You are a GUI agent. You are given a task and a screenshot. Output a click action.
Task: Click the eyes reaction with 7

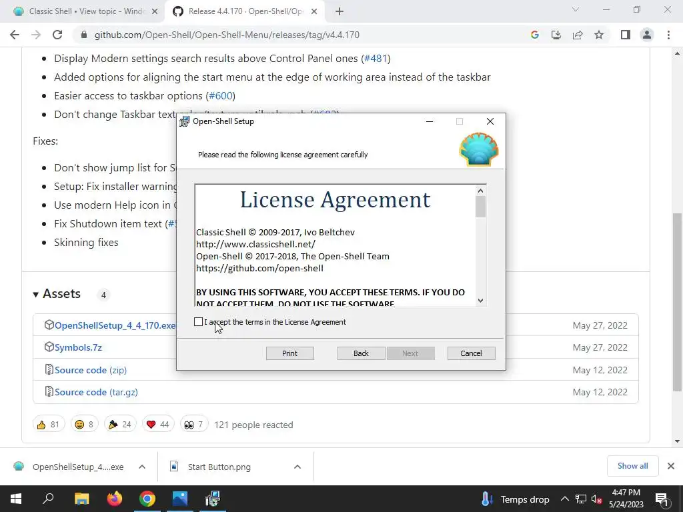coord(194,425)
